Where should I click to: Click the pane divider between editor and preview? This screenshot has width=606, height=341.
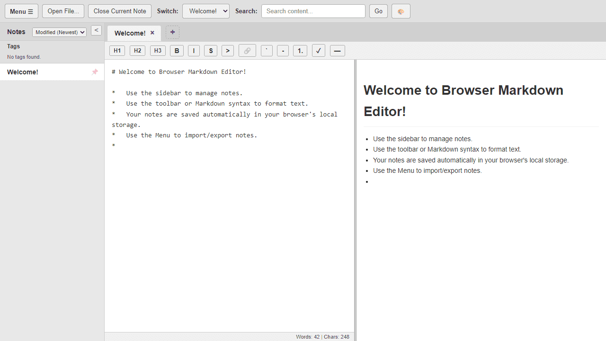tap(355, 200)
